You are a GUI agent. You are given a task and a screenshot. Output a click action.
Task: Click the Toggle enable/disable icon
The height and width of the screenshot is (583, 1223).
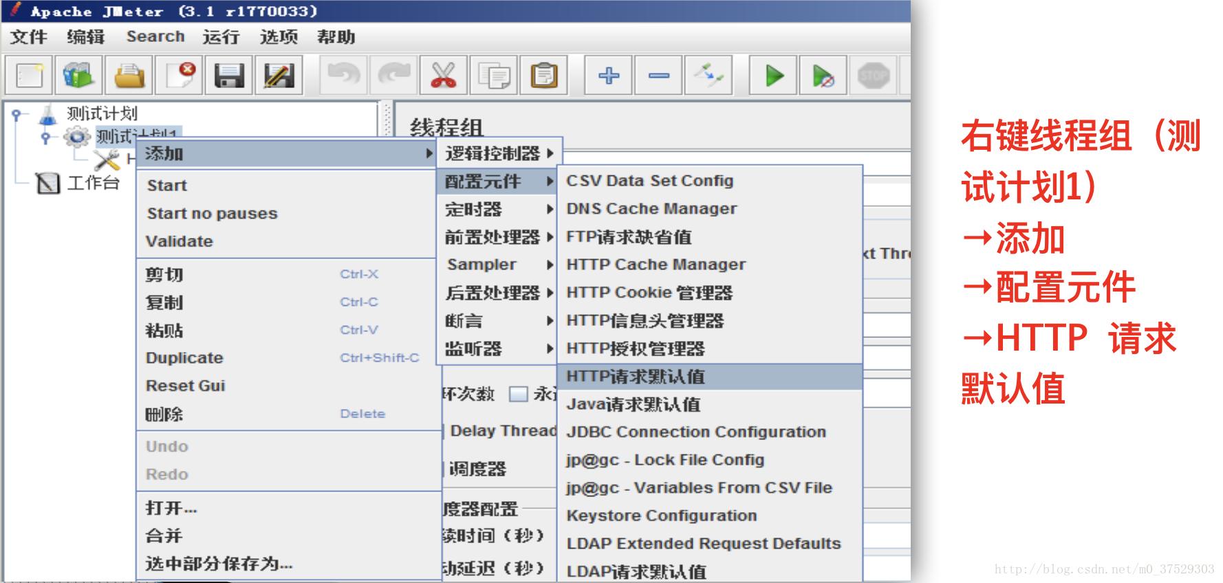click(709, 75)
